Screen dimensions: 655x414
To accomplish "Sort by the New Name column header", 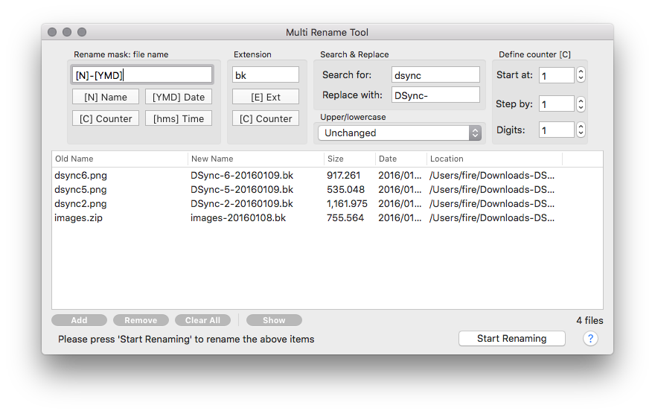I will click(x=256, y=159).
